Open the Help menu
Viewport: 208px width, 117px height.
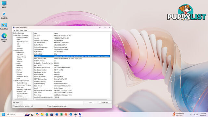coord(25,30)
